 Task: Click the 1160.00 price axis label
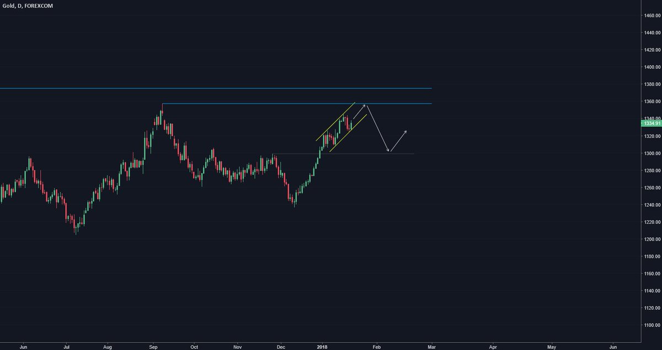[652, 273]
